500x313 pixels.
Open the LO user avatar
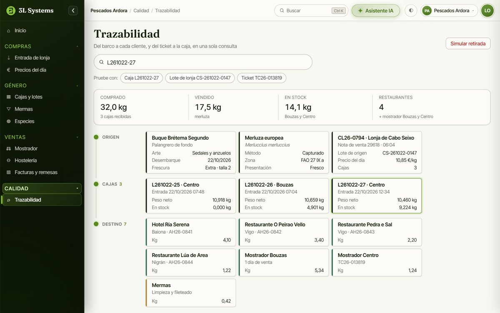point(487,10)
